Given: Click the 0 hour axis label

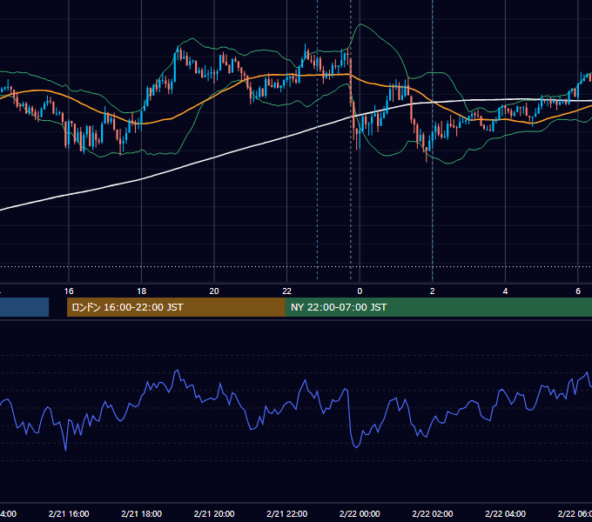Looking at the screenshot, I should (360, 291).
